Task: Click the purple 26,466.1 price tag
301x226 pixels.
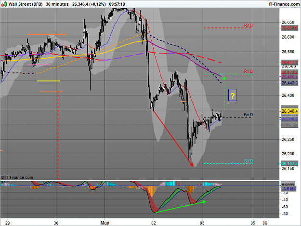Action: (289, 77)
